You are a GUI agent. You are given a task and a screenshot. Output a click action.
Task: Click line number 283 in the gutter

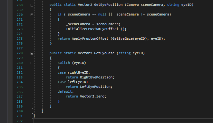pos(20,77)
